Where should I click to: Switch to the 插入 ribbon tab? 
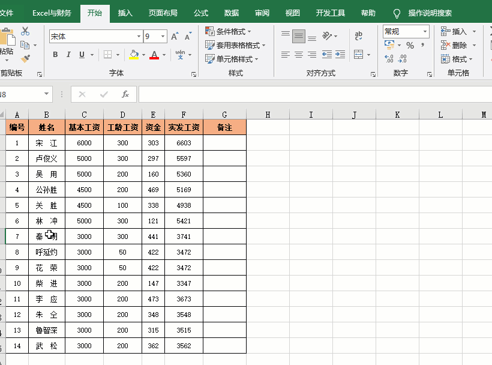click(x=125, y=13)
